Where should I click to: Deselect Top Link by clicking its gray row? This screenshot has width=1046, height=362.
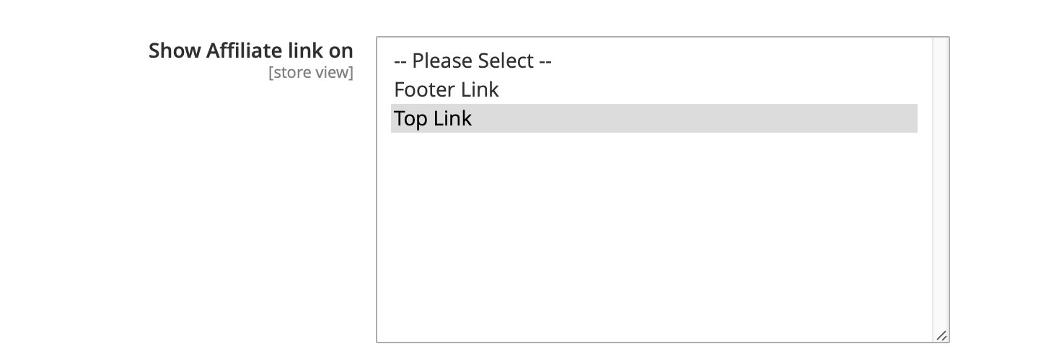(654, 118)
